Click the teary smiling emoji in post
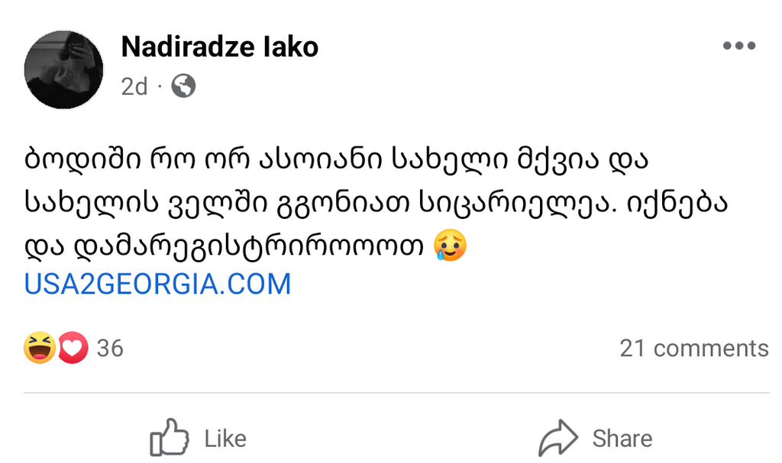The height and width of the screenshot is (463, 782). (x=451, y=245)
